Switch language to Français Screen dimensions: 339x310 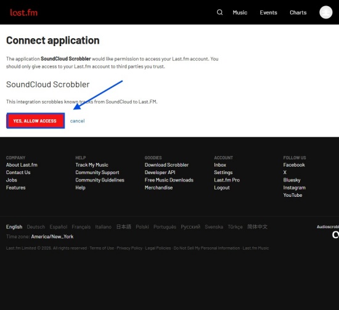pos(81,227)
